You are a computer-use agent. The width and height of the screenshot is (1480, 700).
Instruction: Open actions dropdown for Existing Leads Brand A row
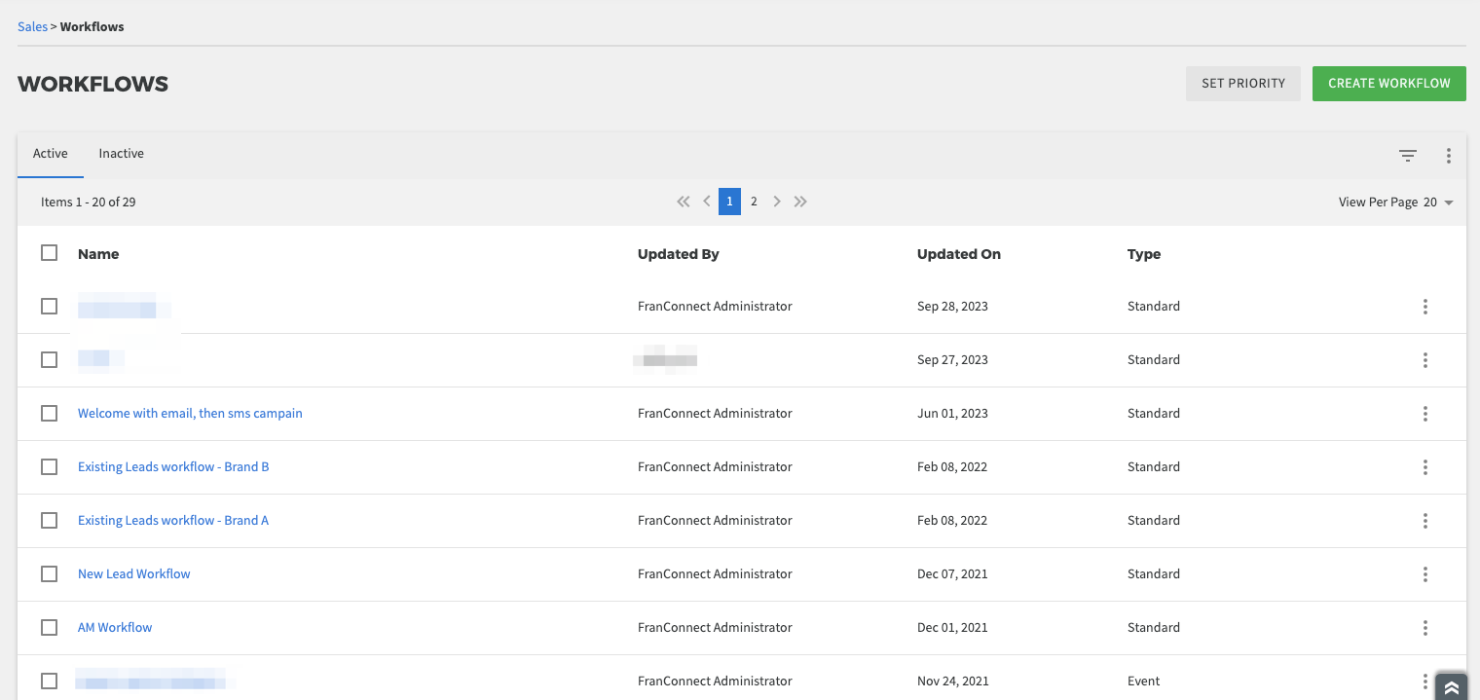pyautogui.click(x=1424, y=521)
